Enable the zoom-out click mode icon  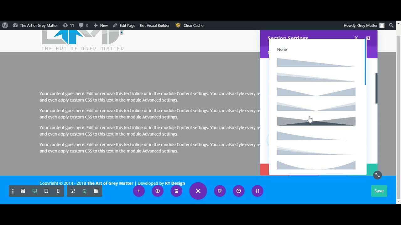point(73,191)
